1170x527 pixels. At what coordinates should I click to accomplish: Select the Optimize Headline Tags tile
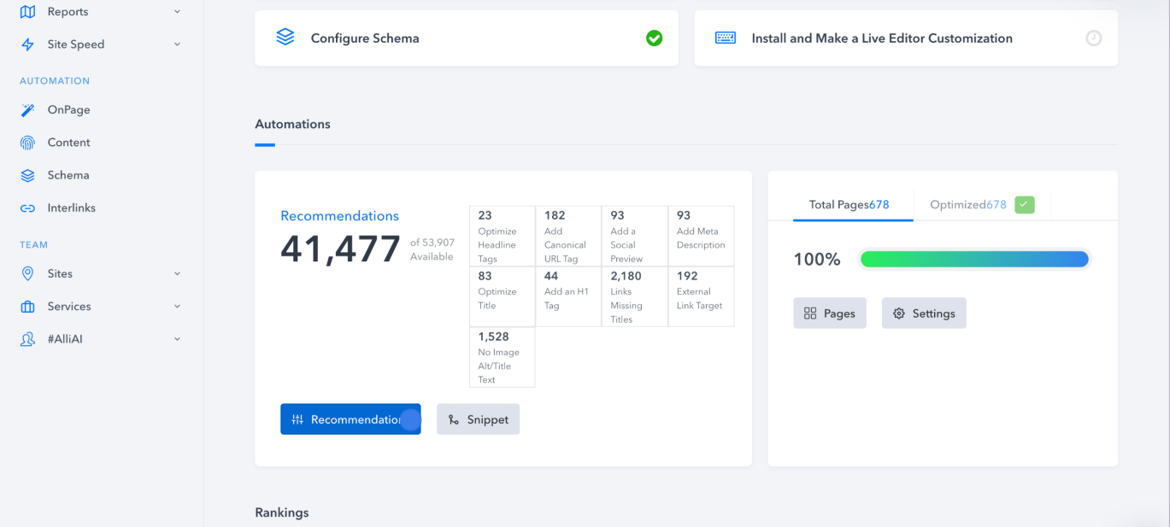(503, 236)
